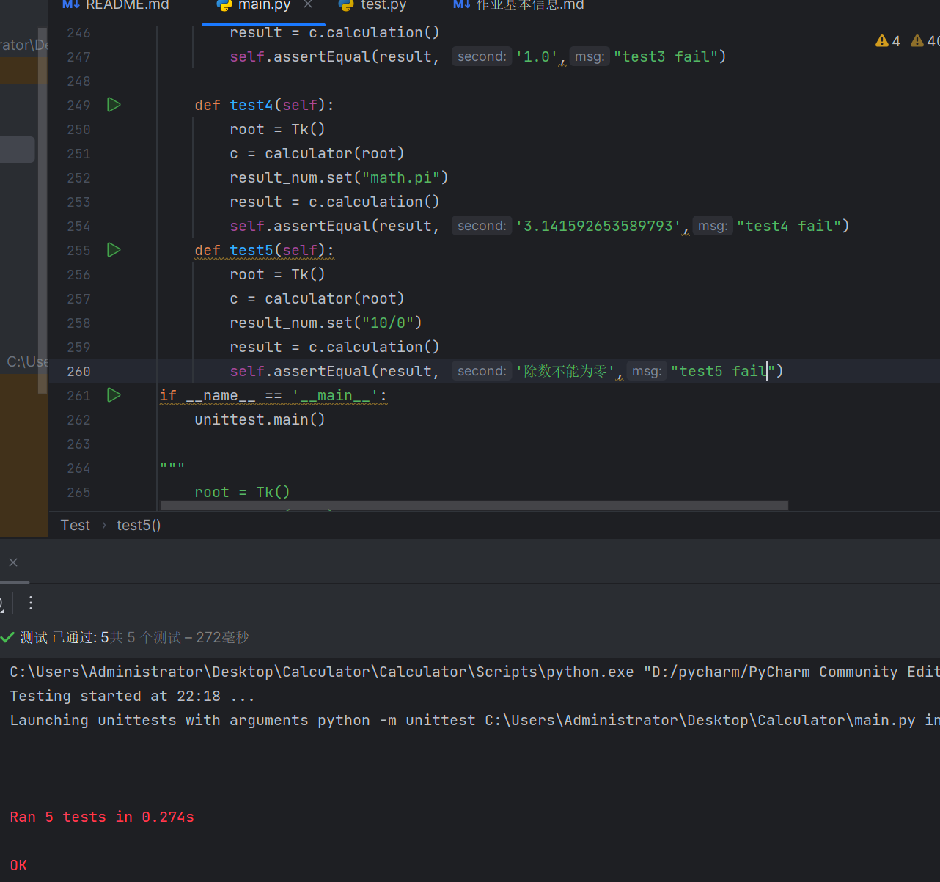This screenshot has height=882, width=940.
Task: Click line number 263 in the gutter
Action: coord(78,444)
